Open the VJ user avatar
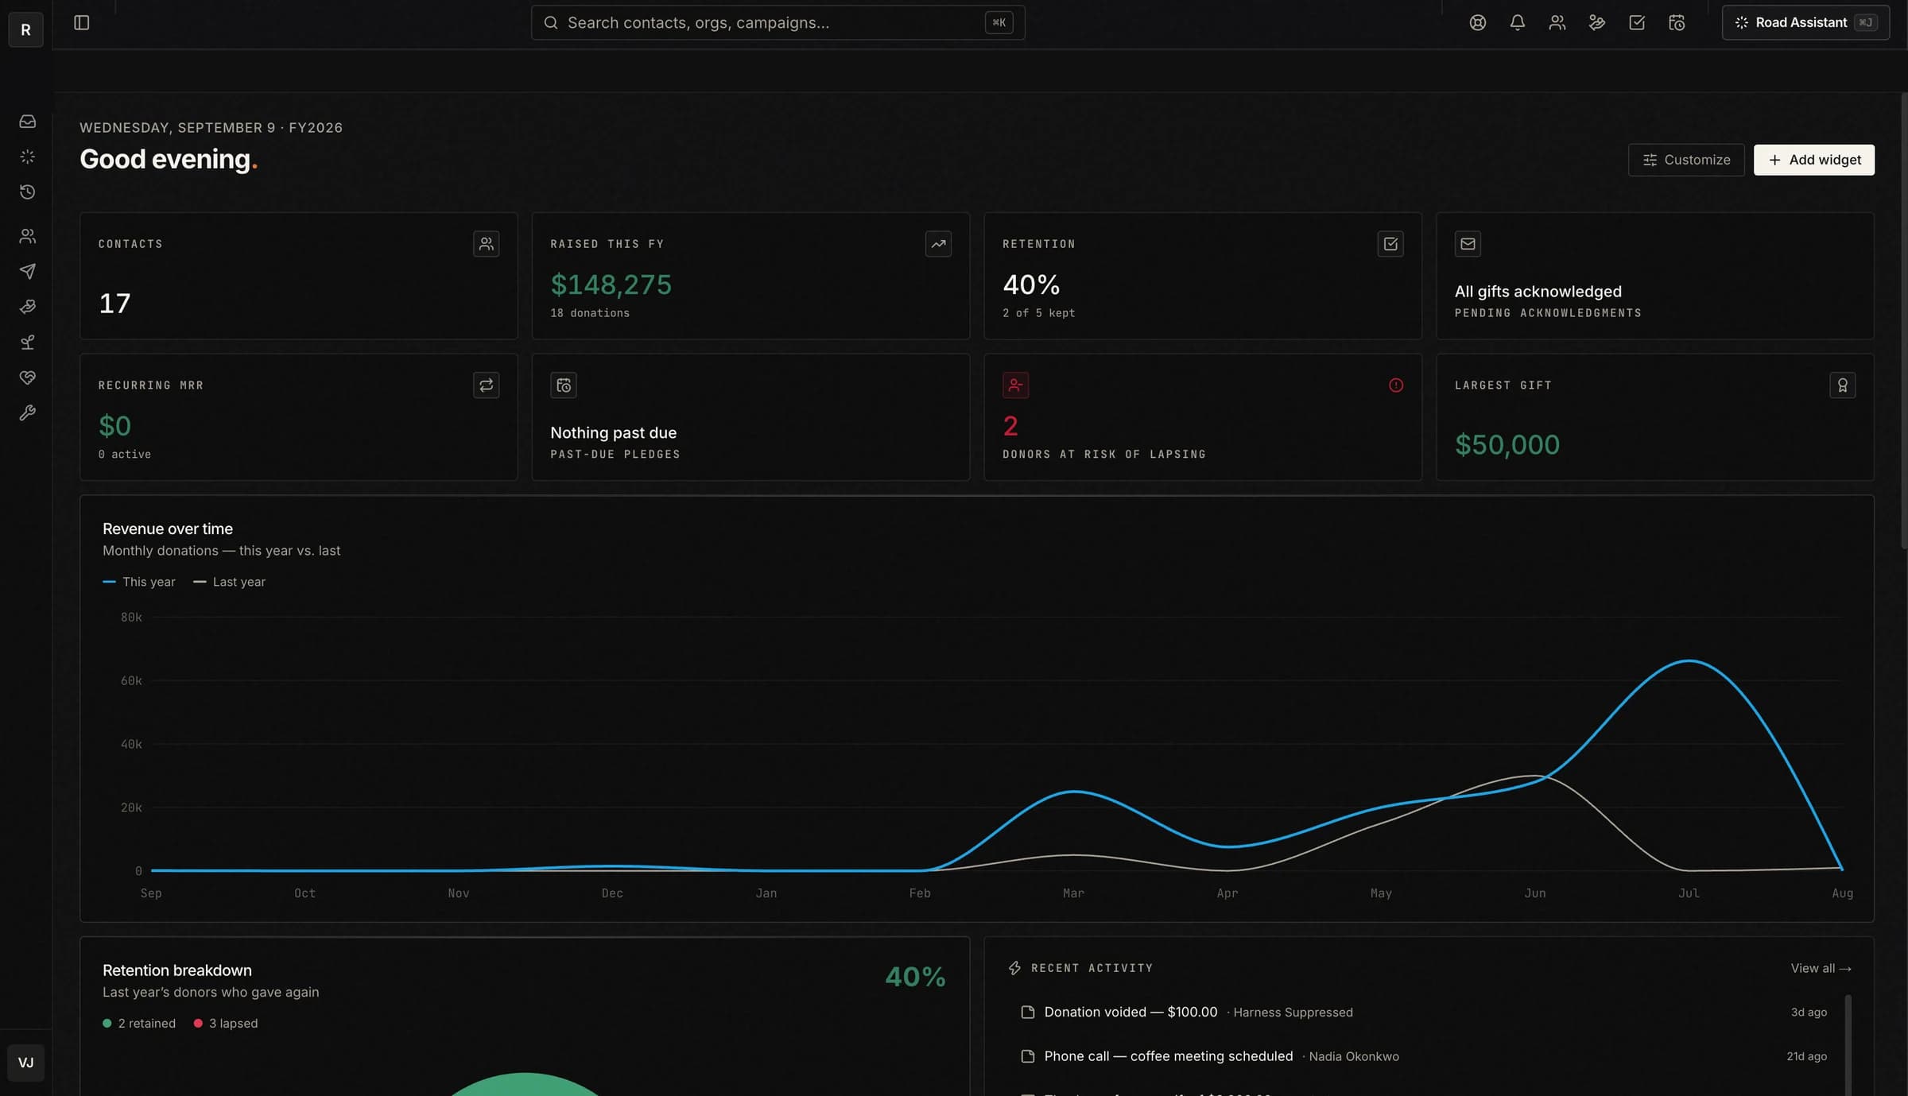 [25, 1062]
